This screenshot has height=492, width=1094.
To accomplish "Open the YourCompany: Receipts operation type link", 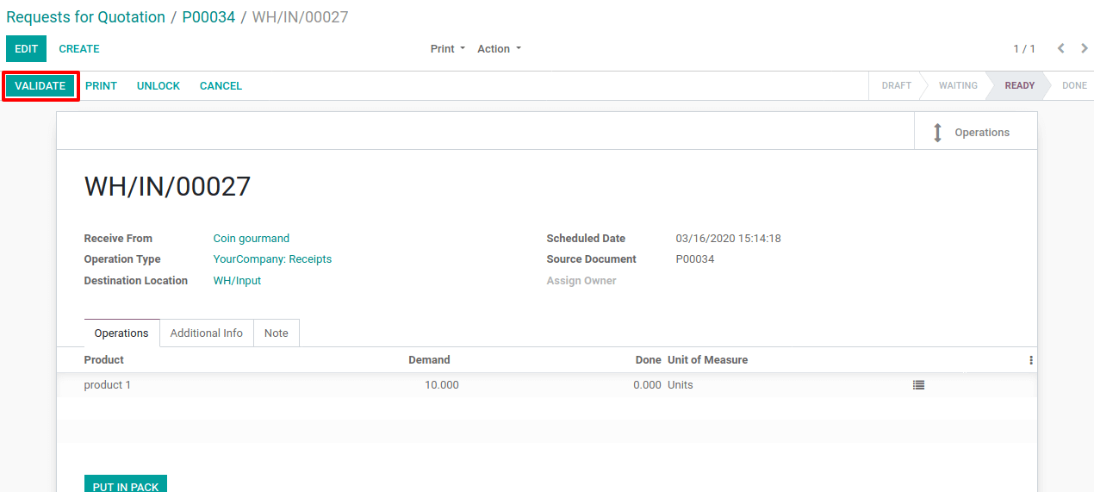I will (x=272, y=259).
